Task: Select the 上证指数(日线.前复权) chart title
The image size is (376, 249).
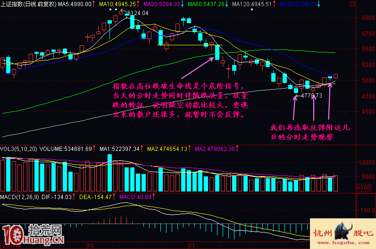Action: click(x=28, y=4)
